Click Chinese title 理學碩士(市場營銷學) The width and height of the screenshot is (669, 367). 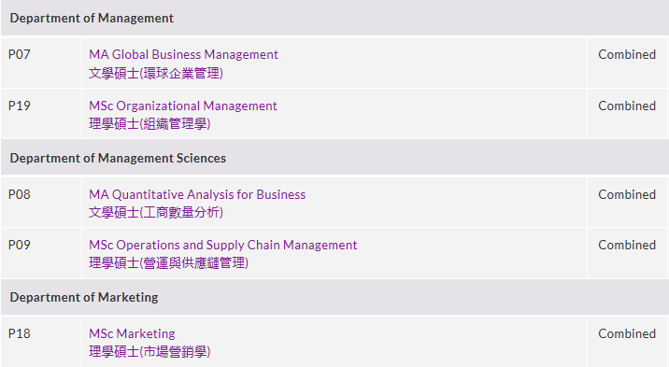click(x=149, y=352)
